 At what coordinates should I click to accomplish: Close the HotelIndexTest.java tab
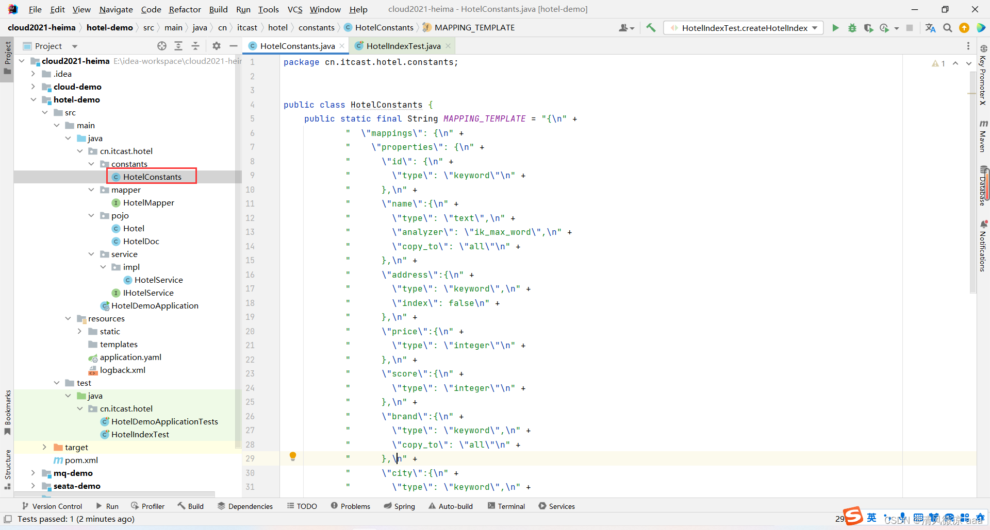tap(448, 46)
